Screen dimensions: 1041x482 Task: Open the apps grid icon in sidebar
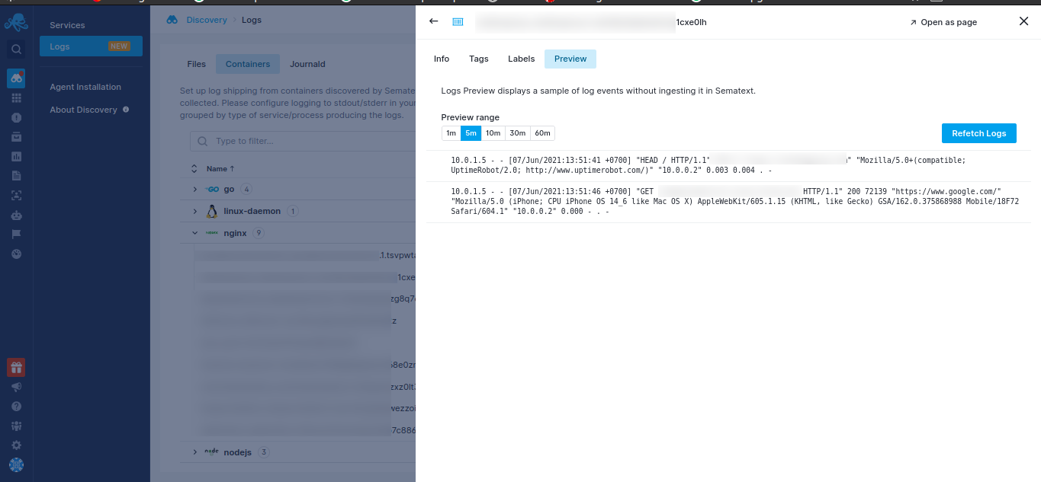click(x=16, y=98)
